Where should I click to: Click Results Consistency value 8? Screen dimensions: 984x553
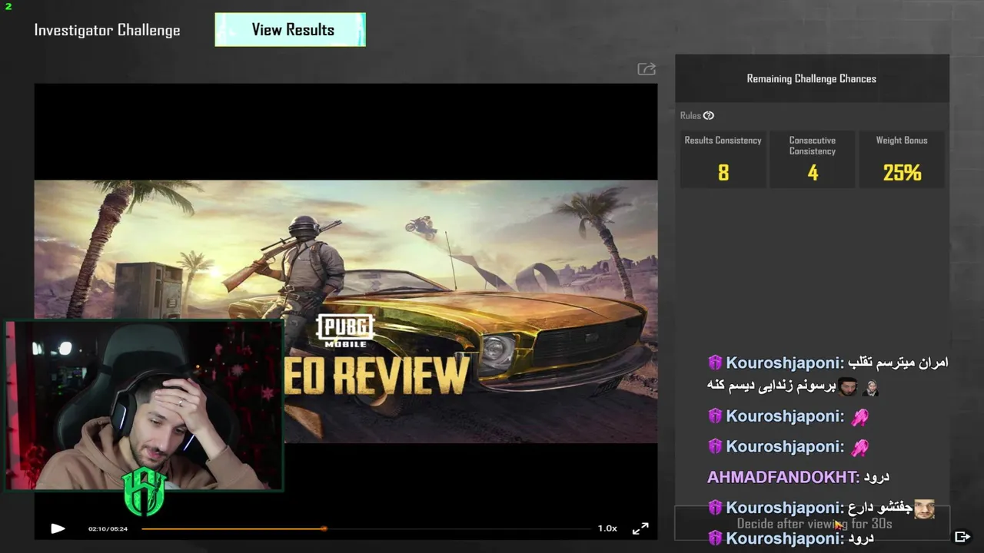point(723,173)
